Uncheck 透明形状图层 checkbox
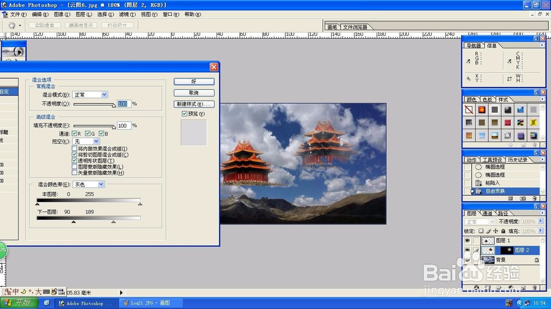 pyautogui.click(x=74, y=161)
